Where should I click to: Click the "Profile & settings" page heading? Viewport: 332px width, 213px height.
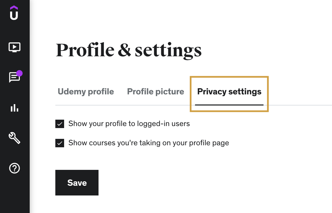click(x=129, y=50)
